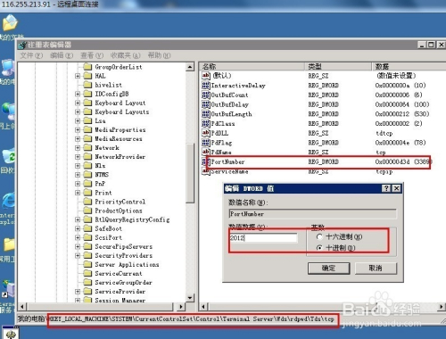Expand the HAL tree node
The image size is (446, 339).
pos(78,76)
